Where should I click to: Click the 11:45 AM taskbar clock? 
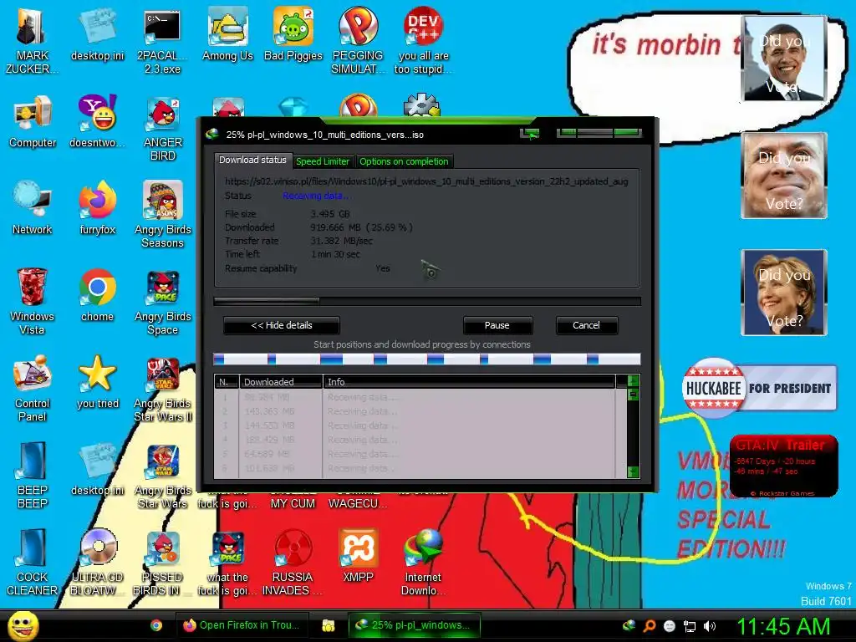tap(783, 626)
